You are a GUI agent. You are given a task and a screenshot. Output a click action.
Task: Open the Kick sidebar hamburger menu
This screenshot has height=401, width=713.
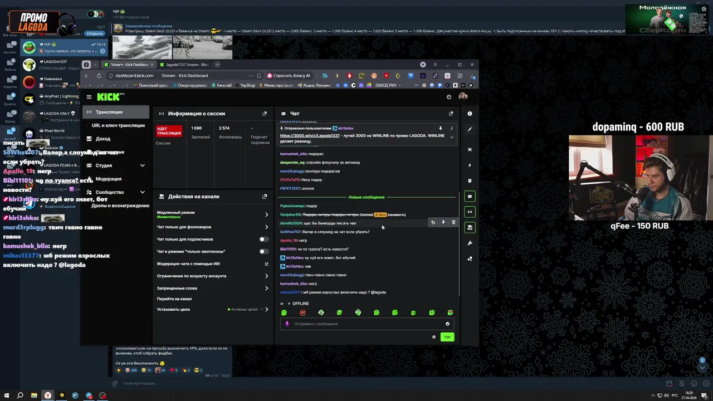[x=89, y=97]
